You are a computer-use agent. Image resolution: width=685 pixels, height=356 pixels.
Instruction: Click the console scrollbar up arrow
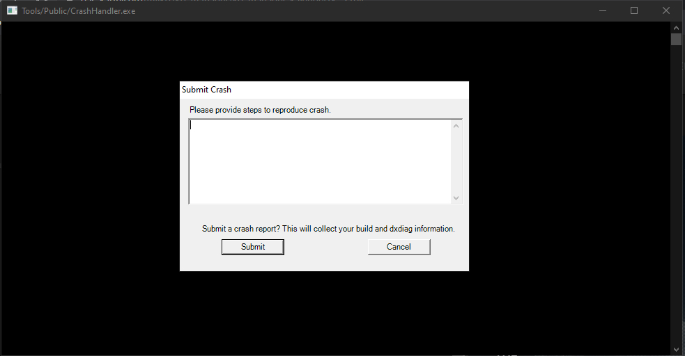point(676,26)
